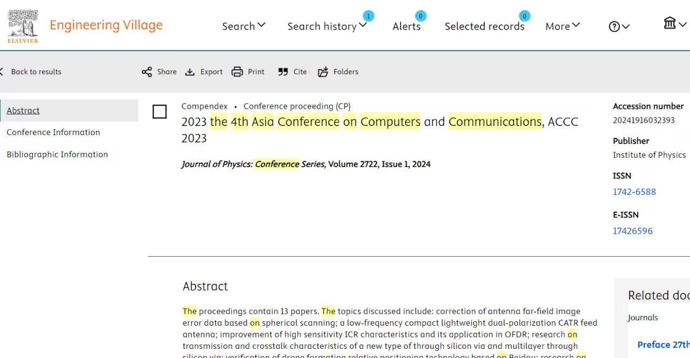Image resolution: width=690 pixels, height=358 pixels.
Task: Click Institute of Physics publisher text
Action: (x=650, y=155)
